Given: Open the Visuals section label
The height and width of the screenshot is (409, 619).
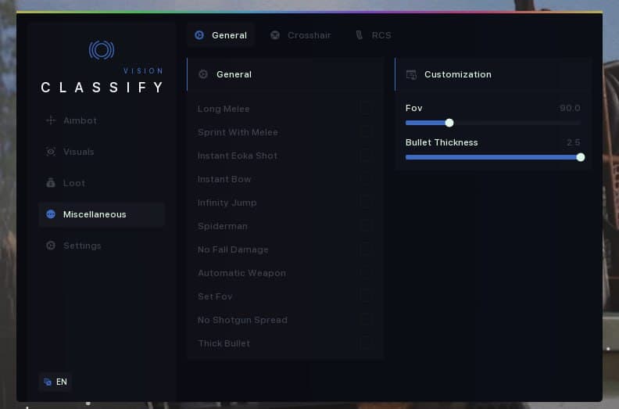Looking at the screenshot, I should click(x=78, y=152).
